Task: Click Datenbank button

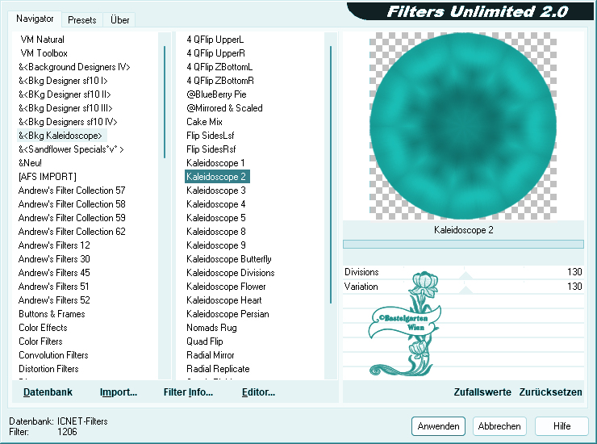Action: (x=48, y=392)
